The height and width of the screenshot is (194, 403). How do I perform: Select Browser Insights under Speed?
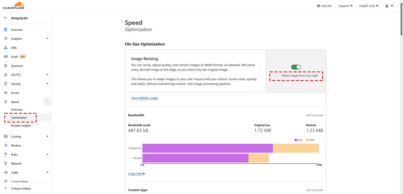click(21, 125)
